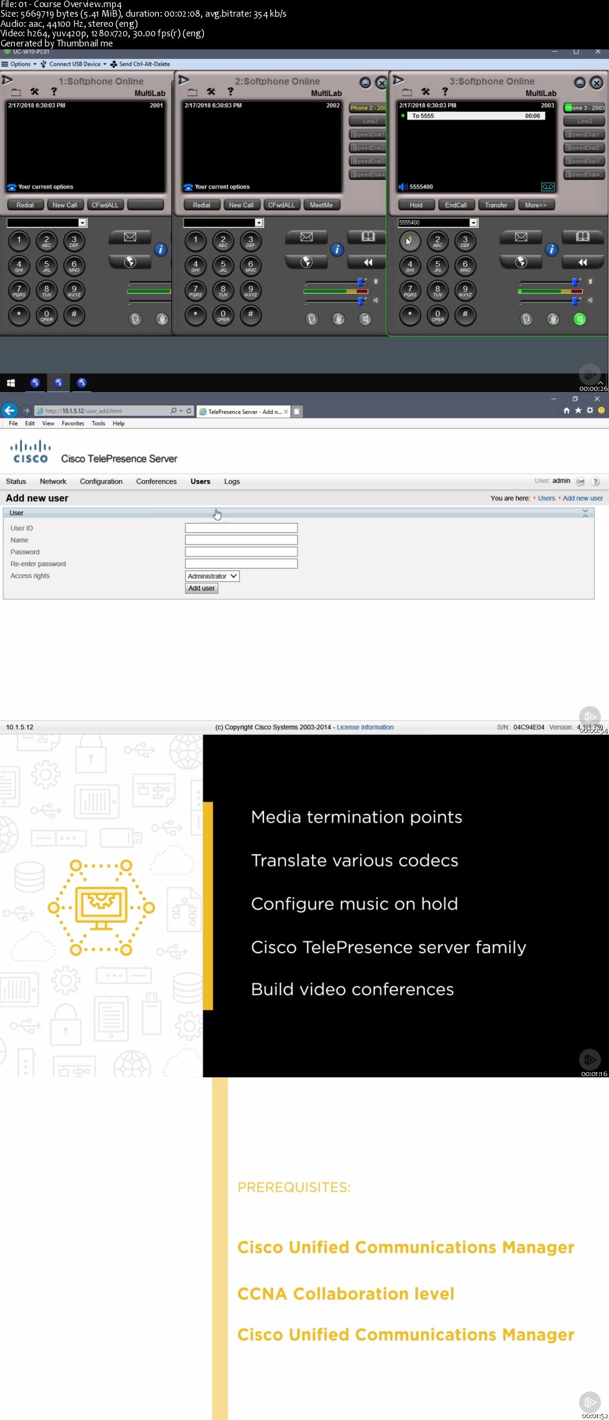Toggle the mute microphone button on Softphone 3
Image resolution: width=609 pixels, height=1420 pixels.
point(553,319)
